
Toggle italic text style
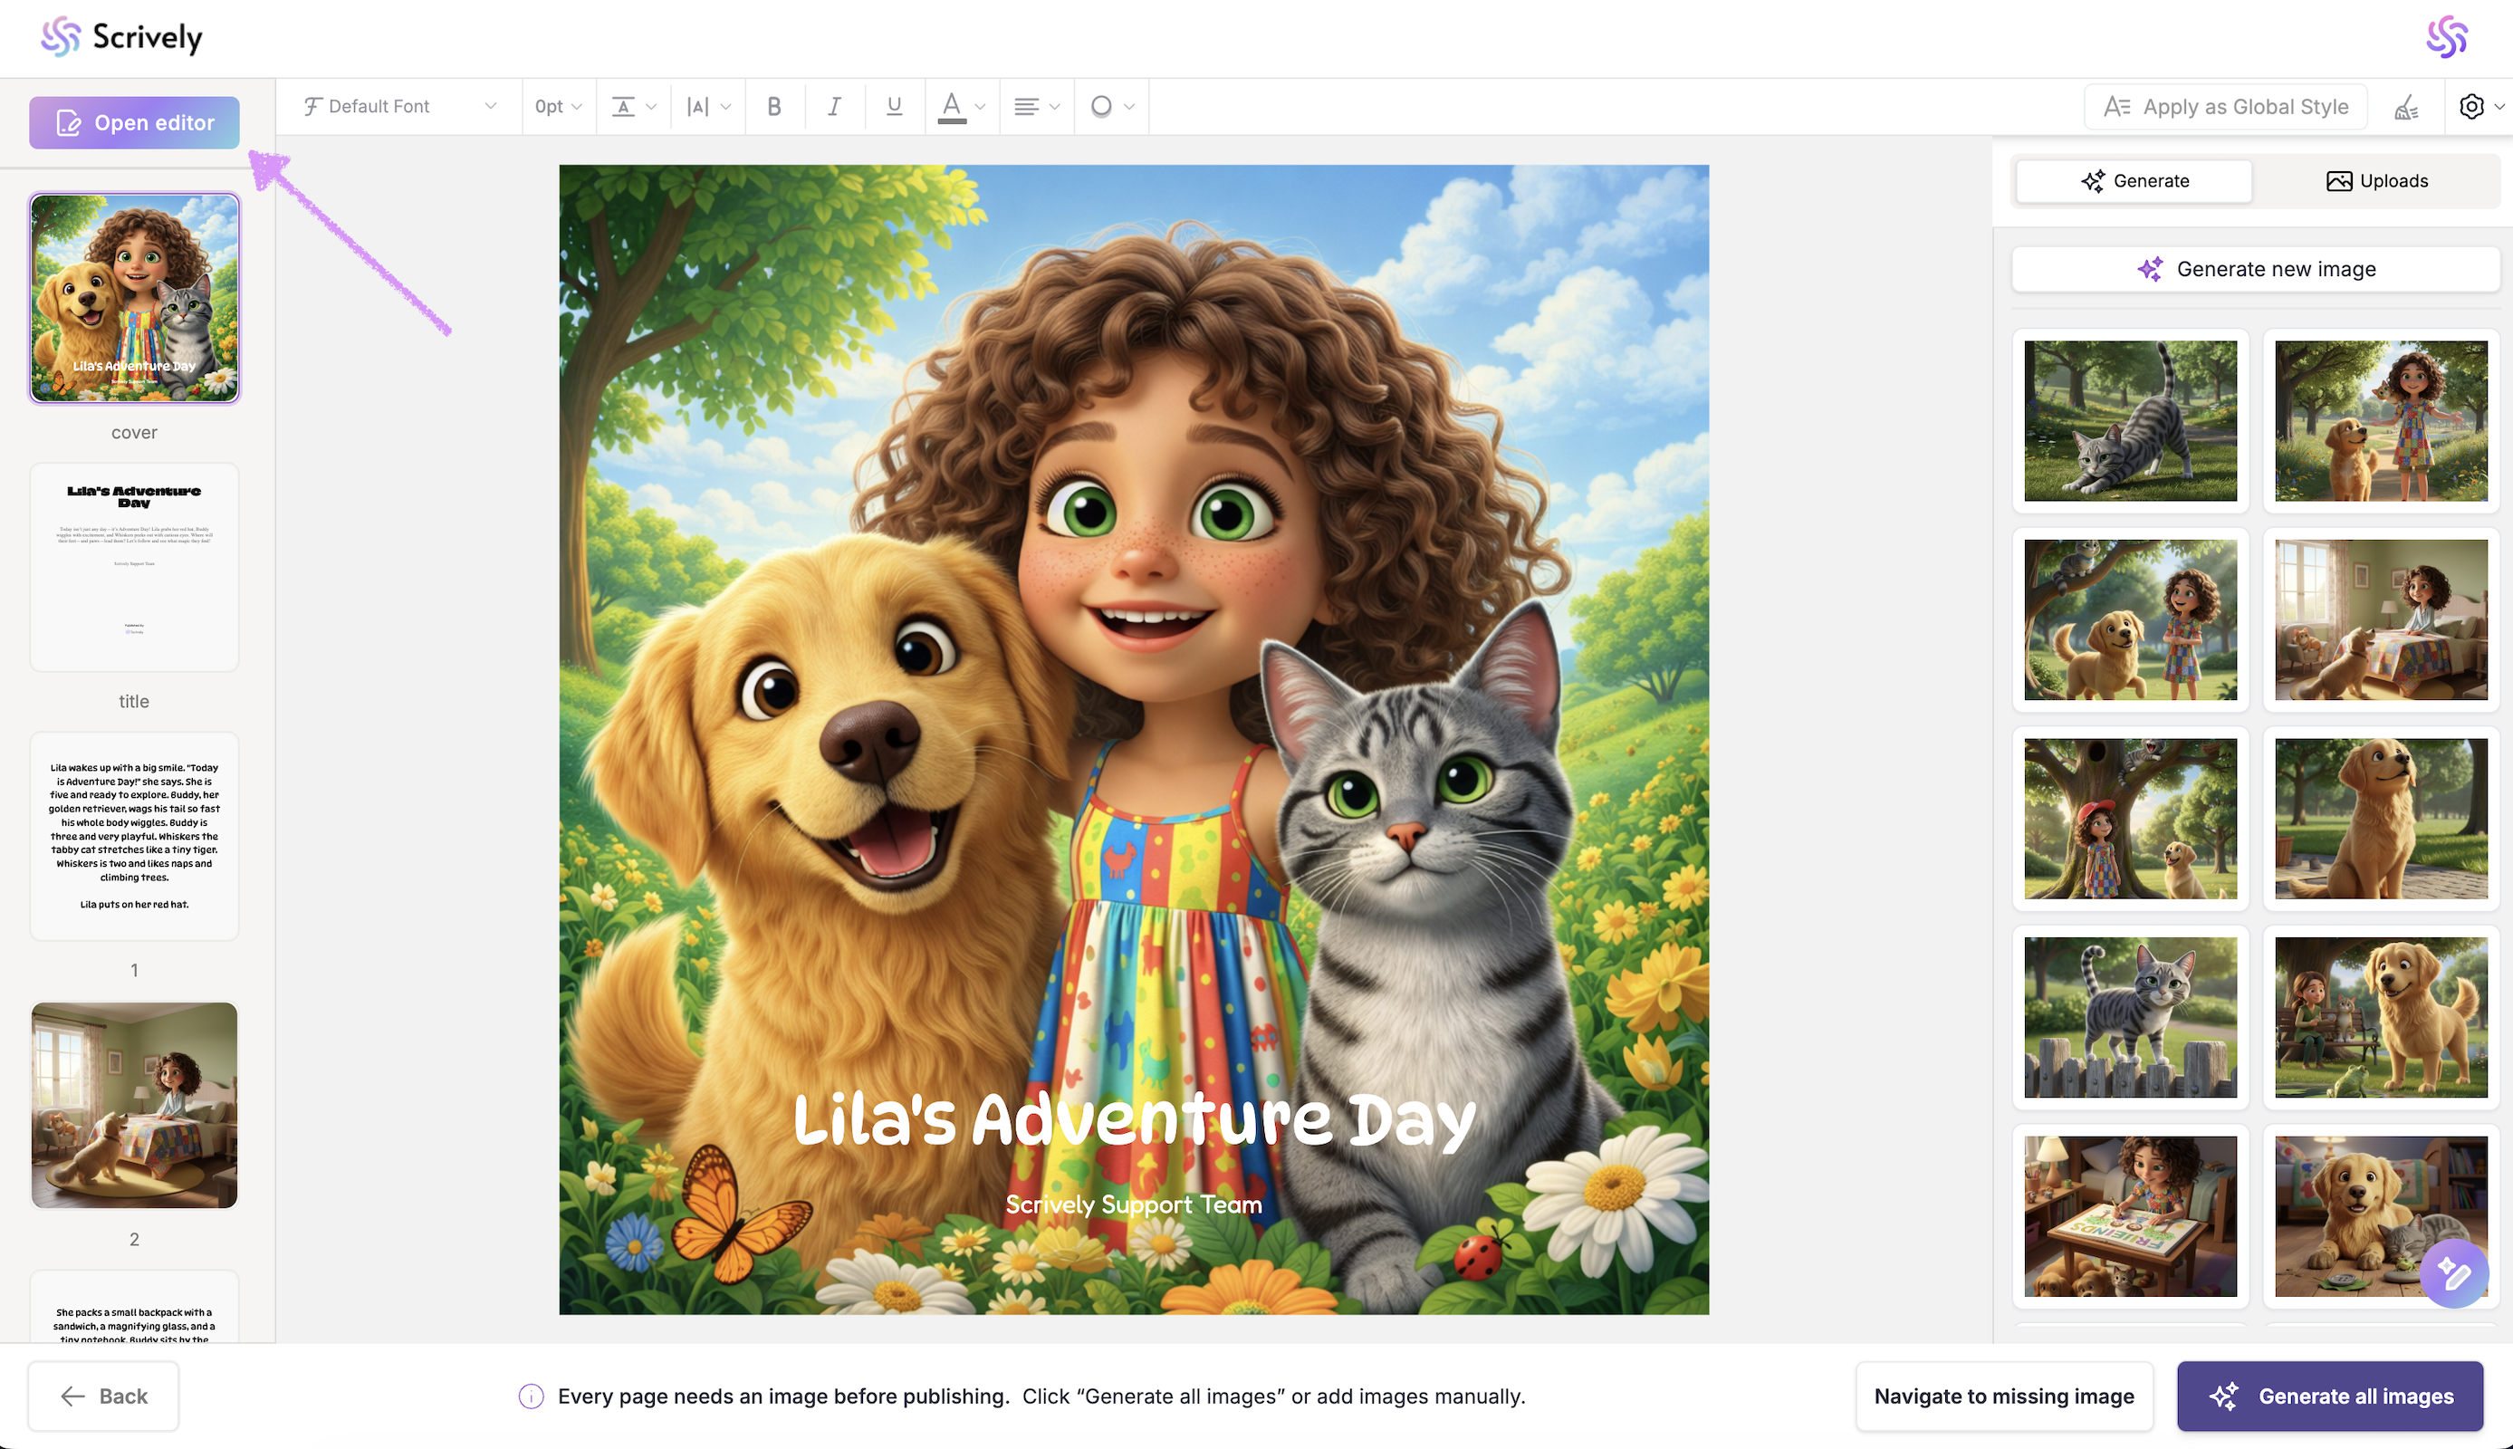tap(834, 107)
